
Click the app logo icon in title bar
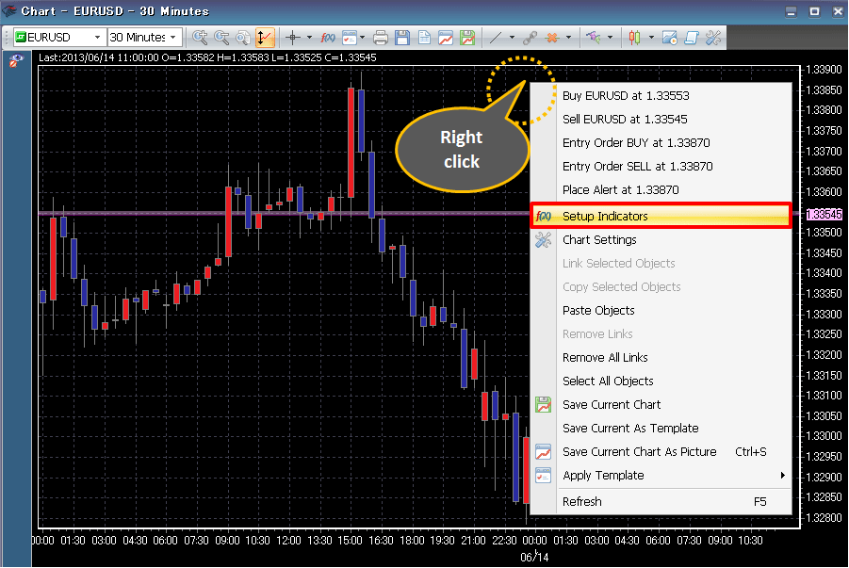(9, 10)
